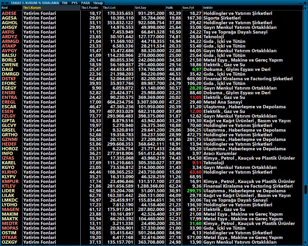Open the Hesap tab
The height and width of the screenshot is (246, 308).
click(98, 3)
